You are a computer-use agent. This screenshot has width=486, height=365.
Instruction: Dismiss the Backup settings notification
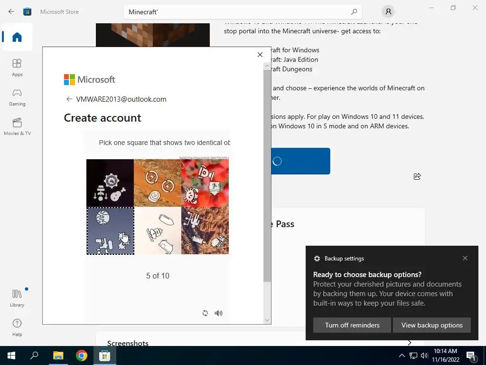tap(465, 258)
